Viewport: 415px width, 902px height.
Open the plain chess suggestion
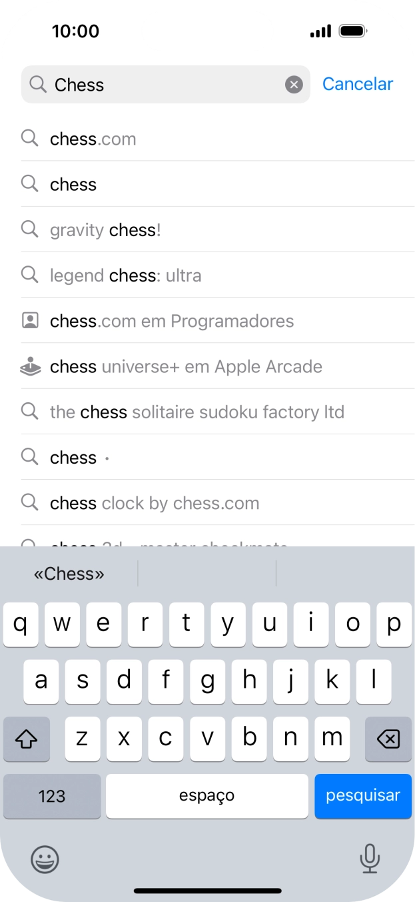(x=73, y=185)
